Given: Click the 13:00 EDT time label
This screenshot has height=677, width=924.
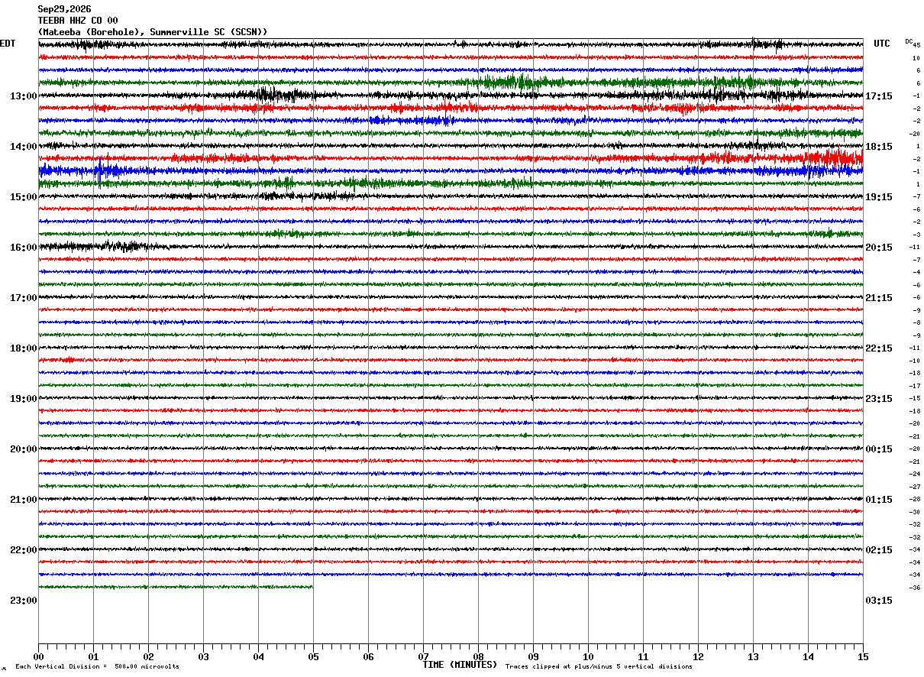Looking at the screenshot, I should 23,96.
